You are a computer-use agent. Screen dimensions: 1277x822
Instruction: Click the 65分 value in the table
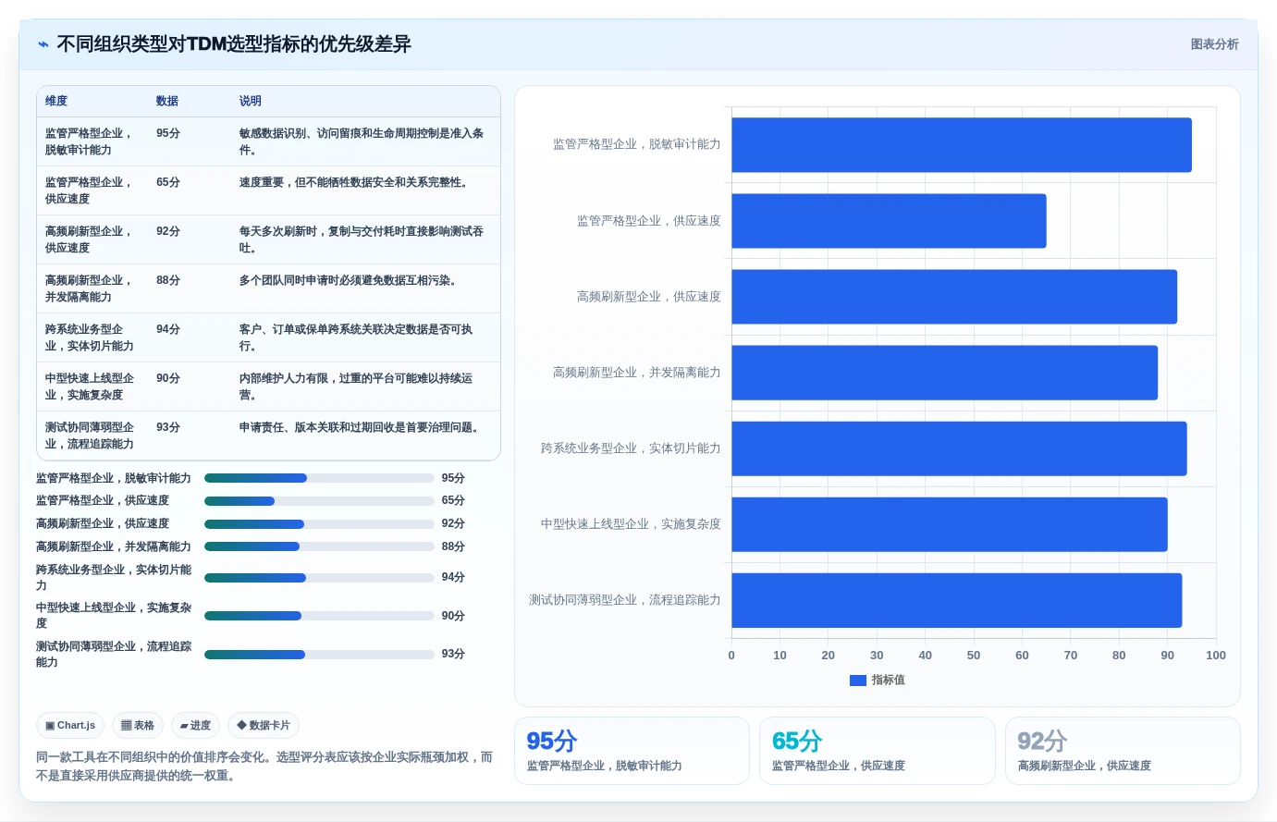coord(168,182)
